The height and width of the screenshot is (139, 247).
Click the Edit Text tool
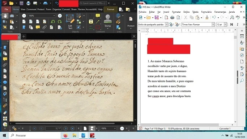point(70,22)
